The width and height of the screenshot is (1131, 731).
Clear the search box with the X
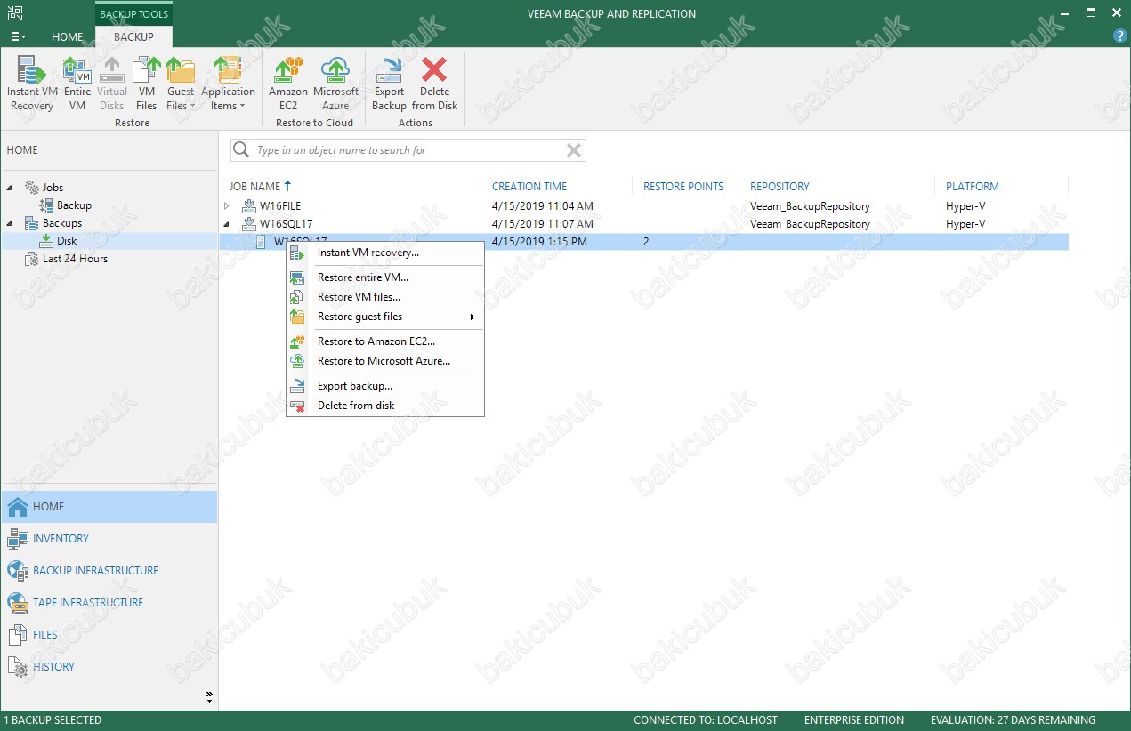tap(574, 150)
